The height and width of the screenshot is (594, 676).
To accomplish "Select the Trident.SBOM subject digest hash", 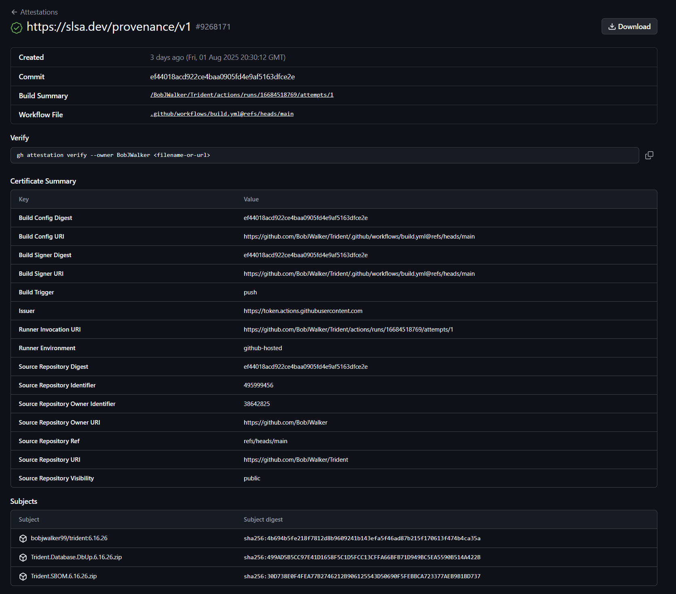I will point(362,576).
